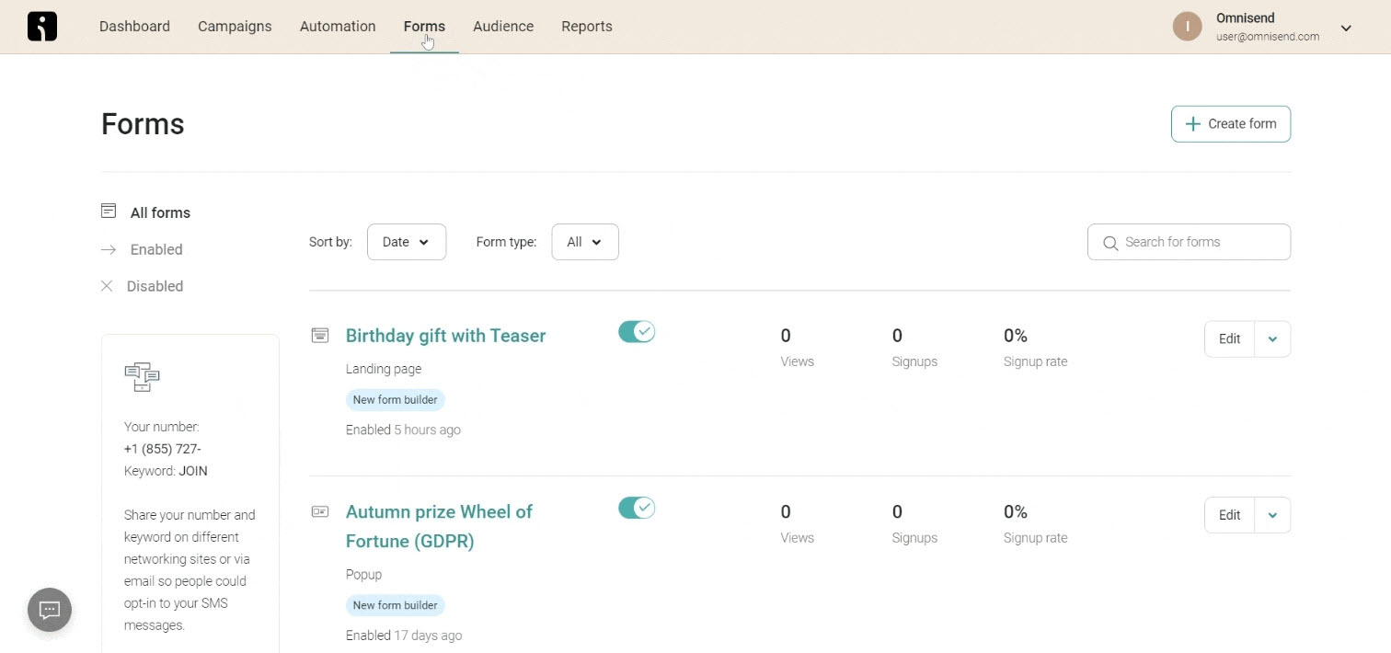Image resolution: width=1391 pixels, height=653 pixels.
Task: Expand the Omnisend account menu chevron
Action: pyautogui.click(x=1346, y=28)
